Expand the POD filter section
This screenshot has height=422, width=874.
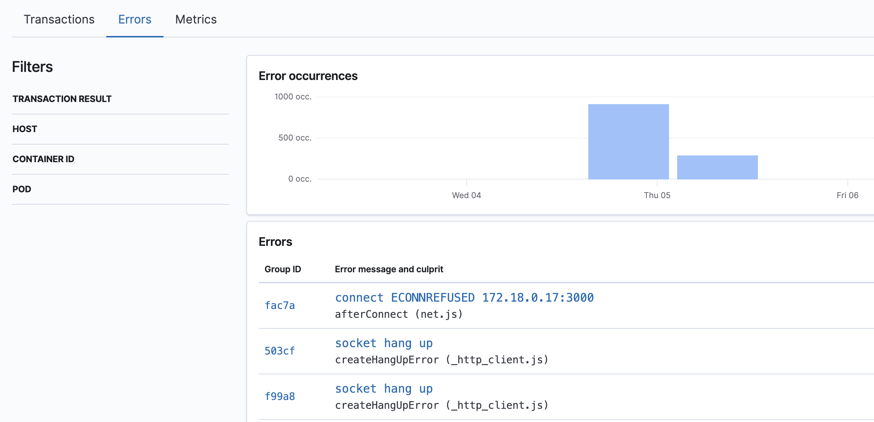(x=21, y=189)
